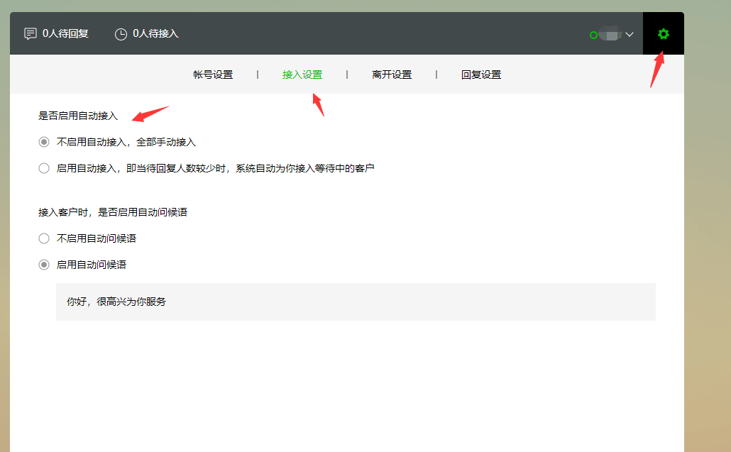The image size is (731, 452).
Task: Click the chat bubble icon for pending replies
Action: click(x=31, y=34)
